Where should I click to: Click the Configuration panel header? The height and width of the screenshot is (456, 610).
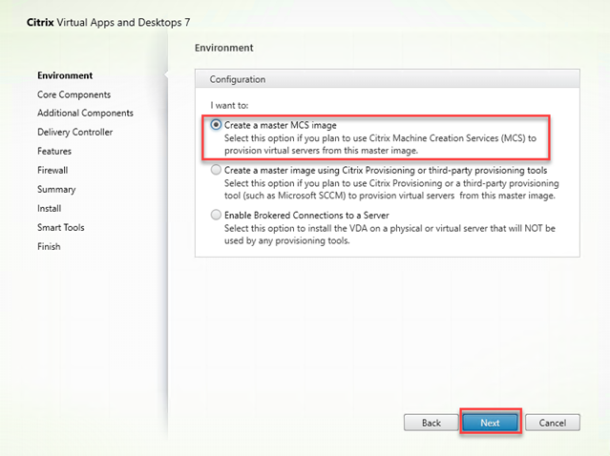(387, 79)
